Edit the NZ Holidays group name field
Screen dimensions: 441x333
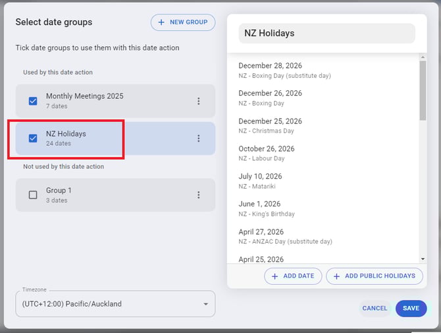[x=326, y=34]
